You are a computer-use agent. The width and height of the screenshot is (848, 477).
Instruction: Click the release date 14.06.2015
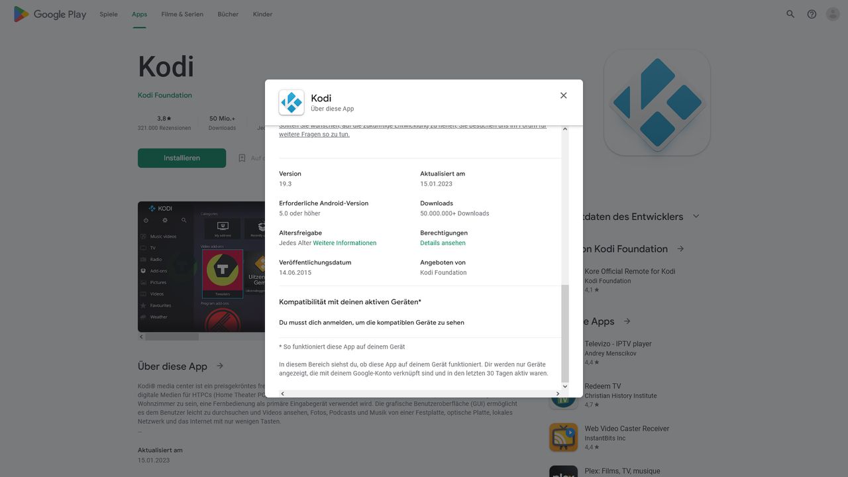(295, 273)
